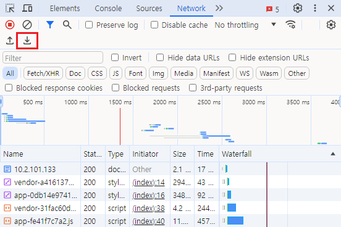Screen dimensions: 341x227
Task: Toggle Waterfall sort arrow
Action: click(x=333, y=154)
